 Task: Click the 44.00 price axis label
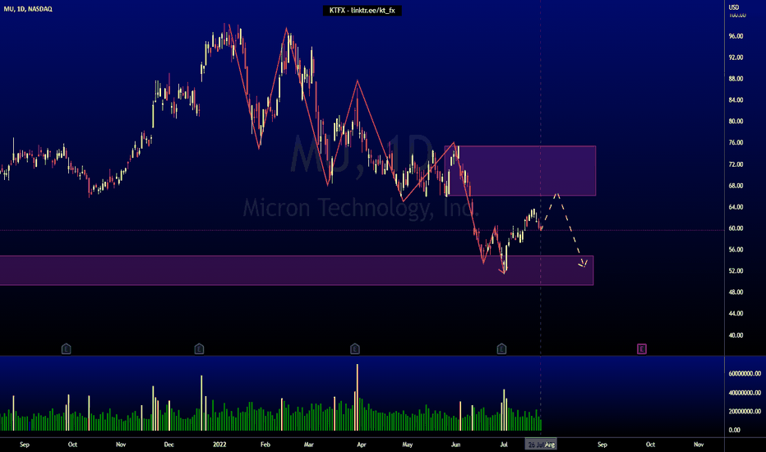(x=736, y=314)
